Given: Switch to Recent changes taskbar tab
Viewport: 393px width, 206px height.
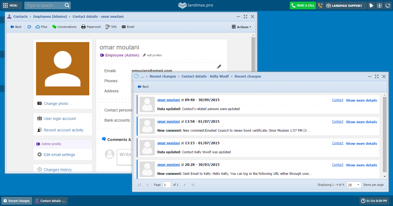Looking at the screenshot, I should tap(17, 201).
